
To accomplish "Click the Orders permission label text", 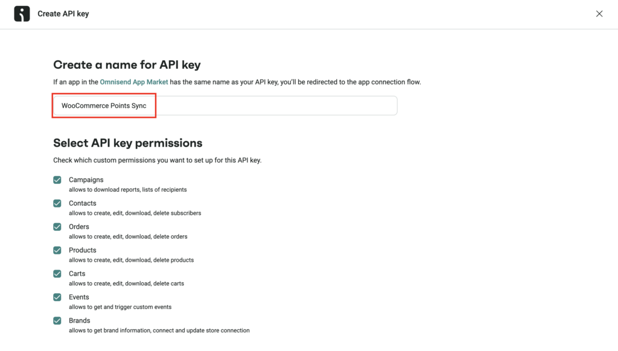I will tap(79, 226).
